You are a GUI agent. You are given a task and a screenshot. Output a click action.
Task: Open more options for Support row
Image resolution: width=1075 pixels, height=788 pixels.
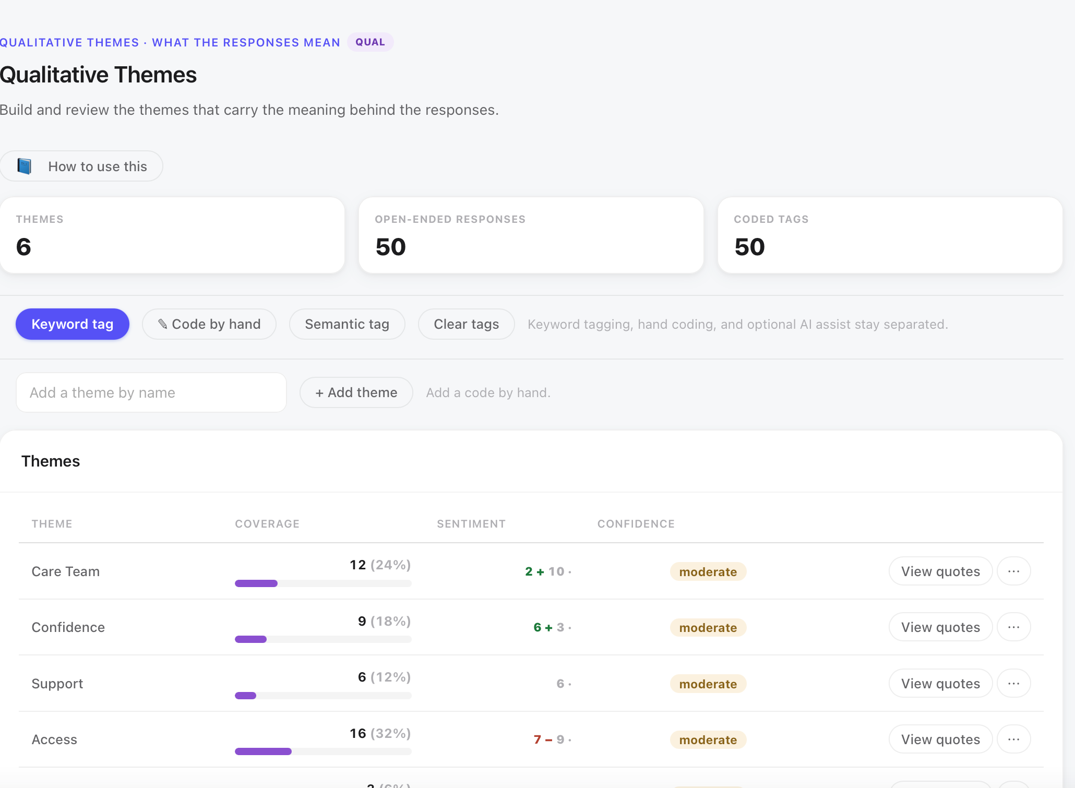click(1014, 684)
